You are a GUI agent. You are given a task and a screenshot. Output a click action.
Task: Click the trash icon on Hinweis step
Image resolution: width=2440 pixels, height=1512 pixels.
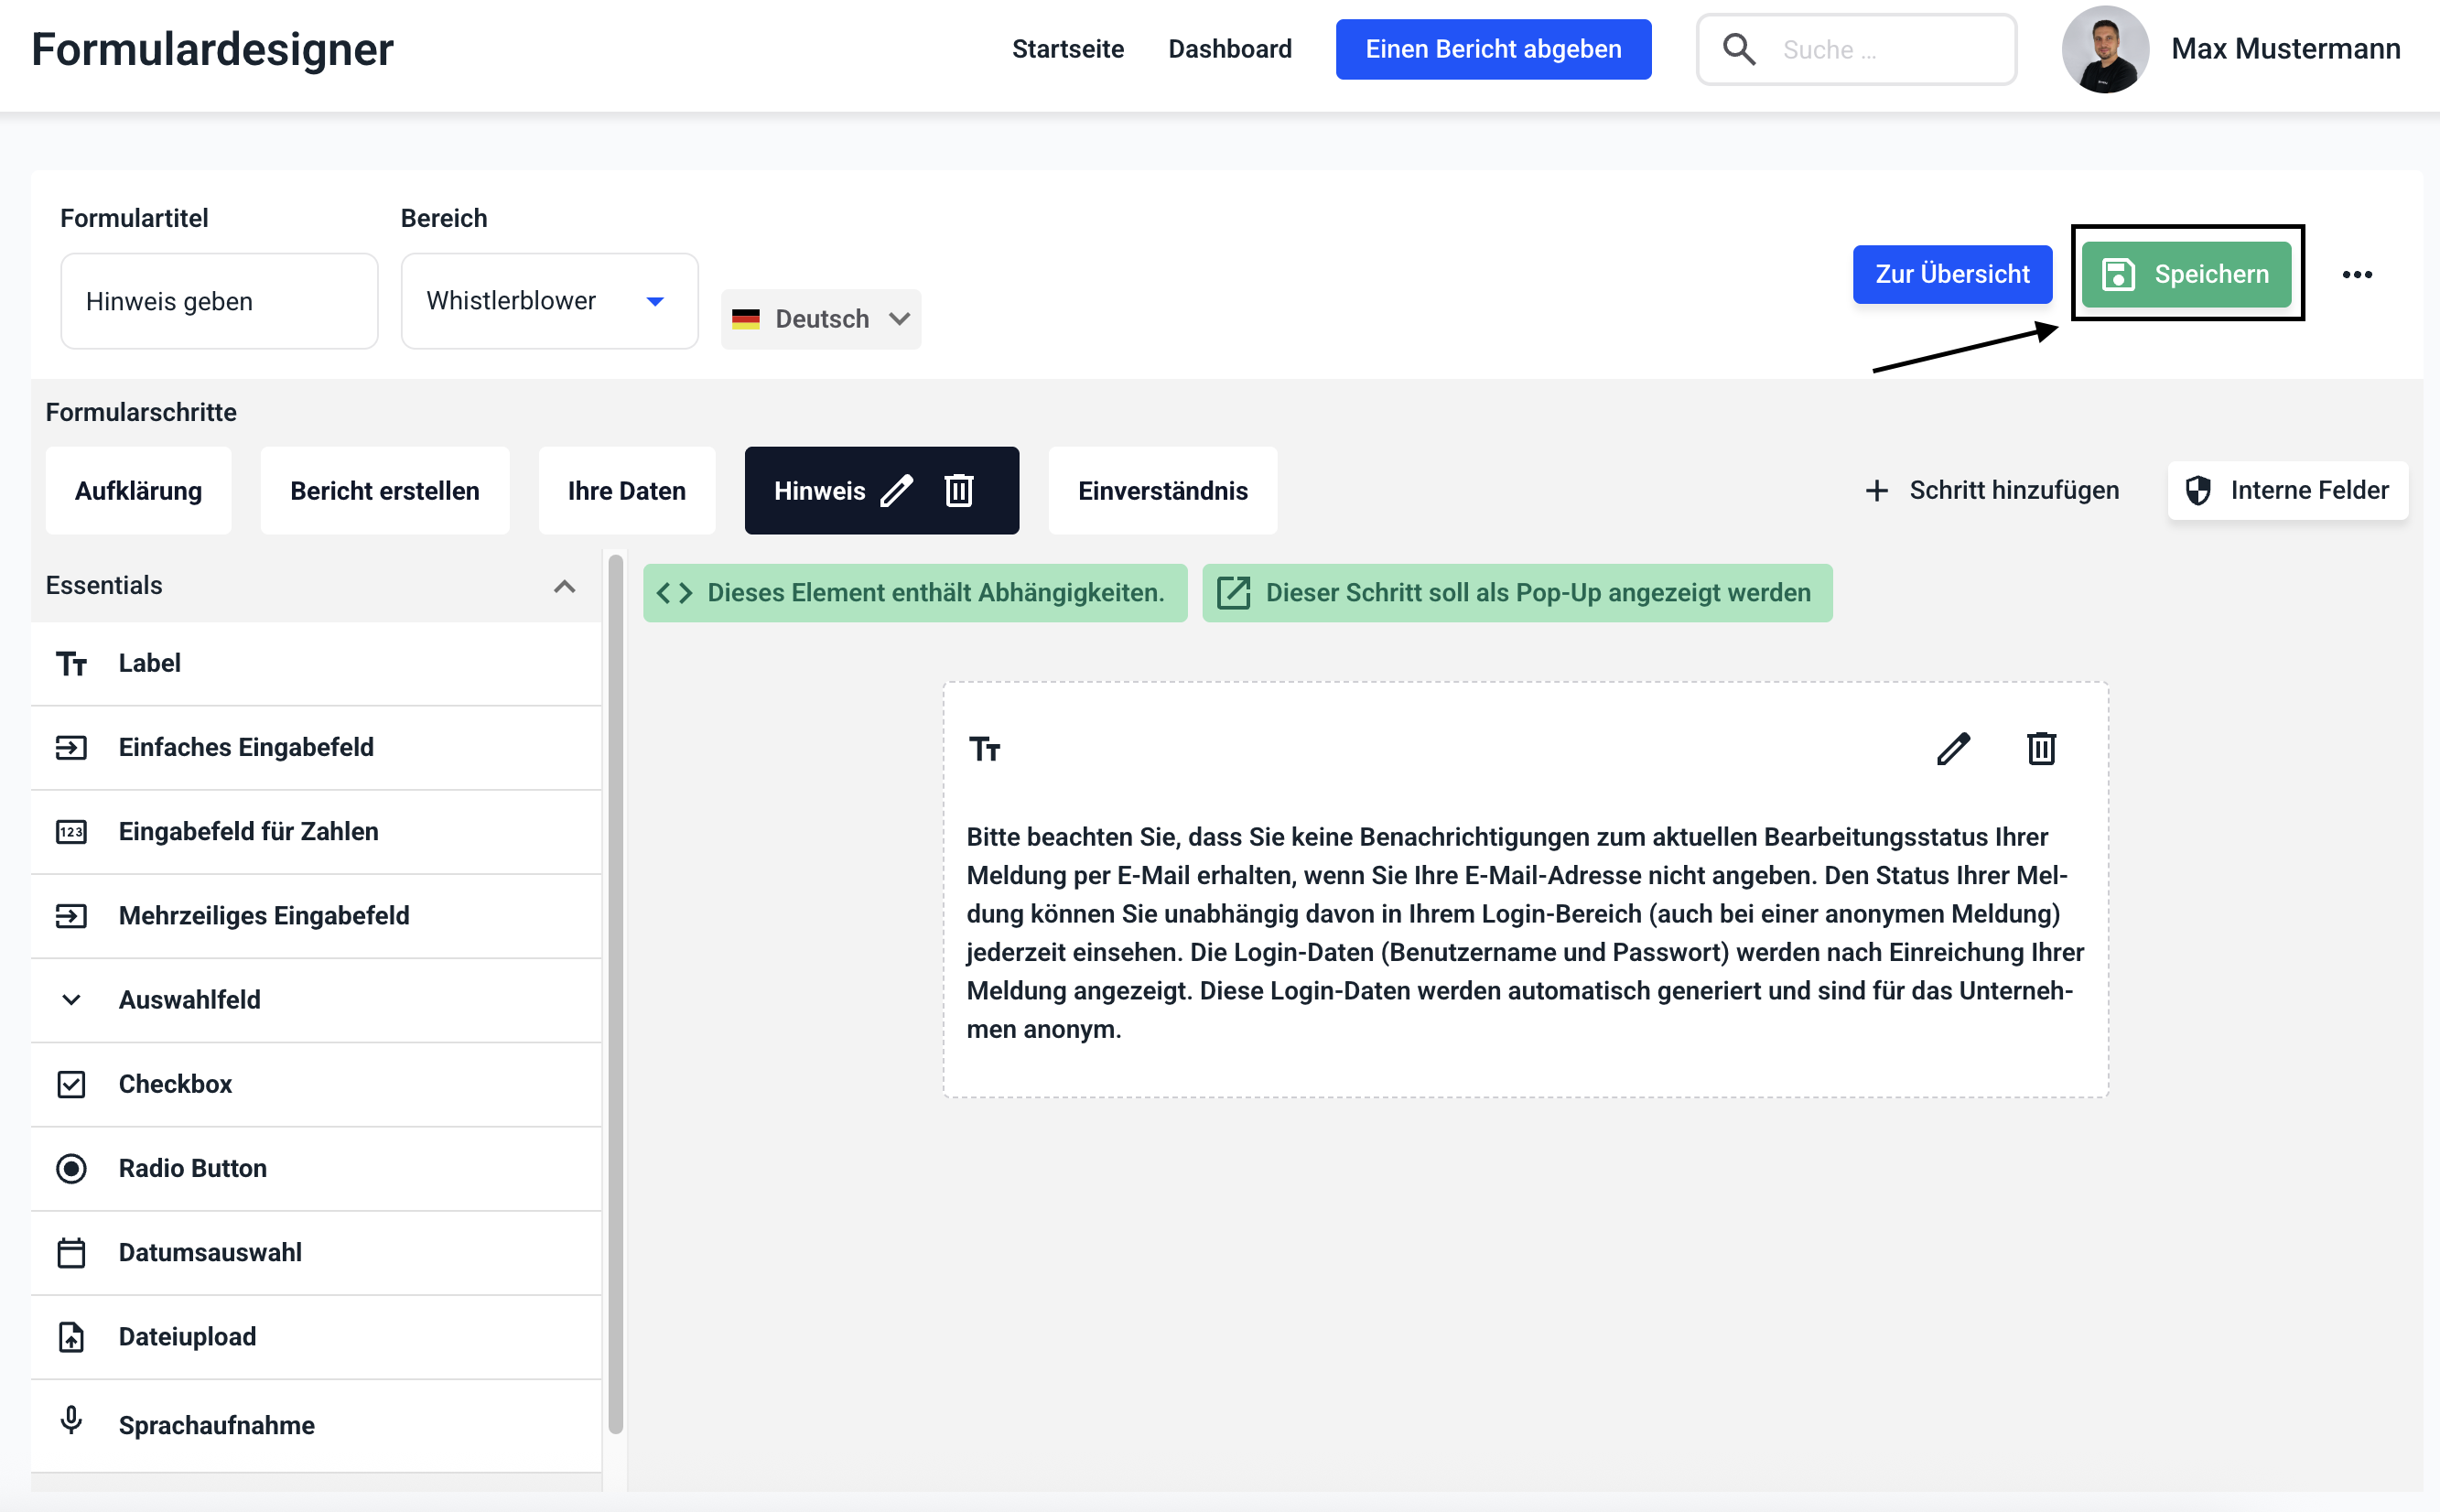pyautogui.click(x=959, y=490)
